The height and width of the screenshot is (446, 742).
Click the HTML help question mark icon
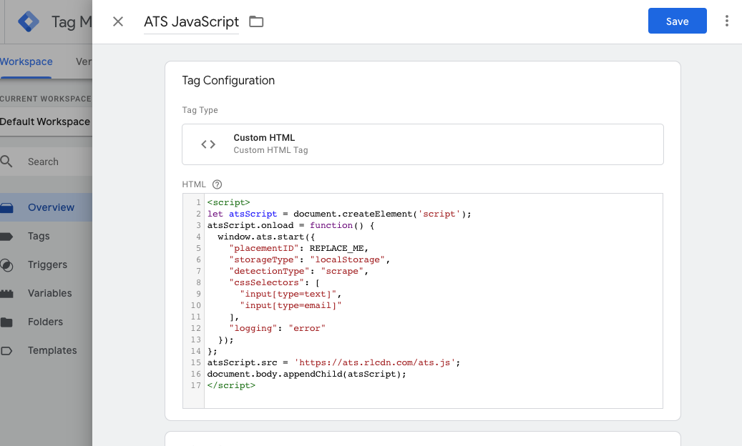point(218,184)
